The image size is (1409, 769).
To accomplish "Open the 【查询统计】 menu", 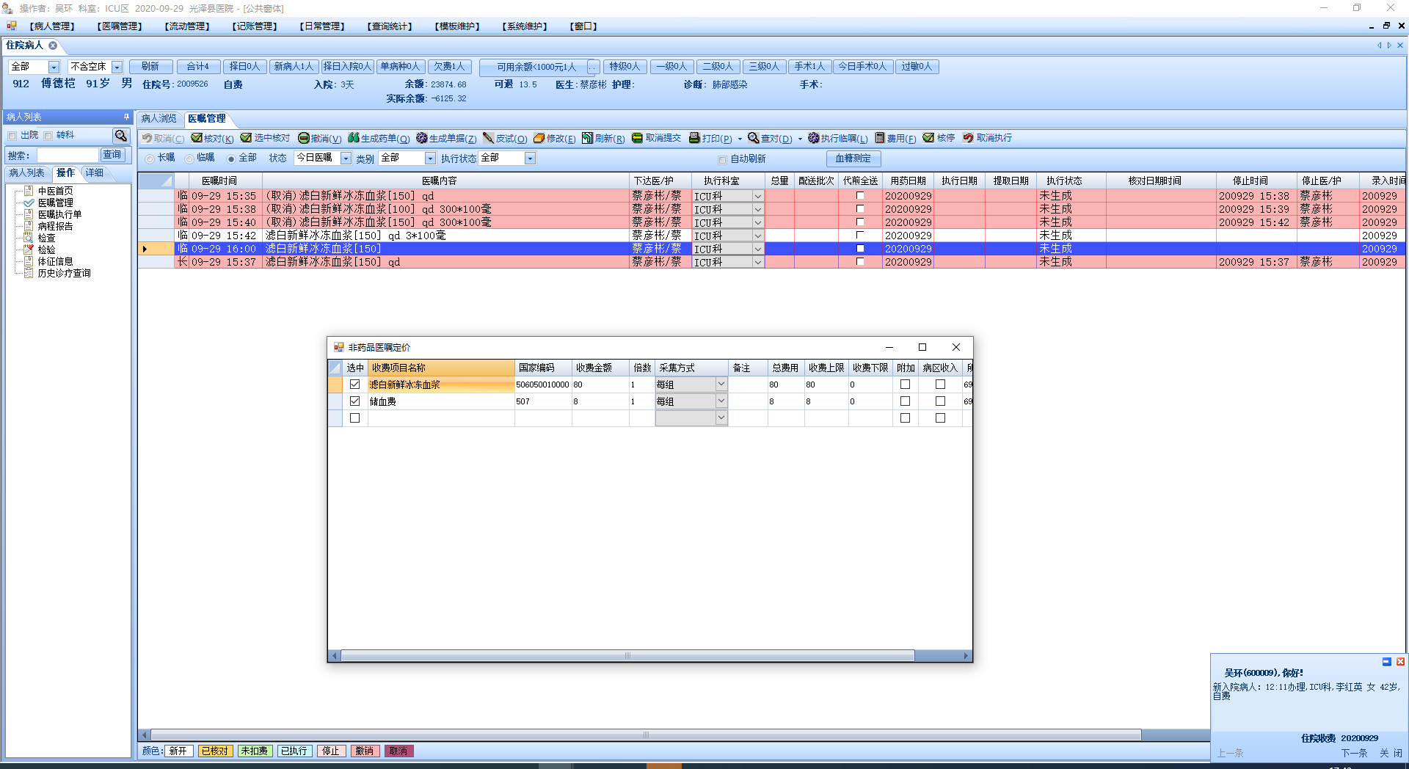I will tap(390, 26).
